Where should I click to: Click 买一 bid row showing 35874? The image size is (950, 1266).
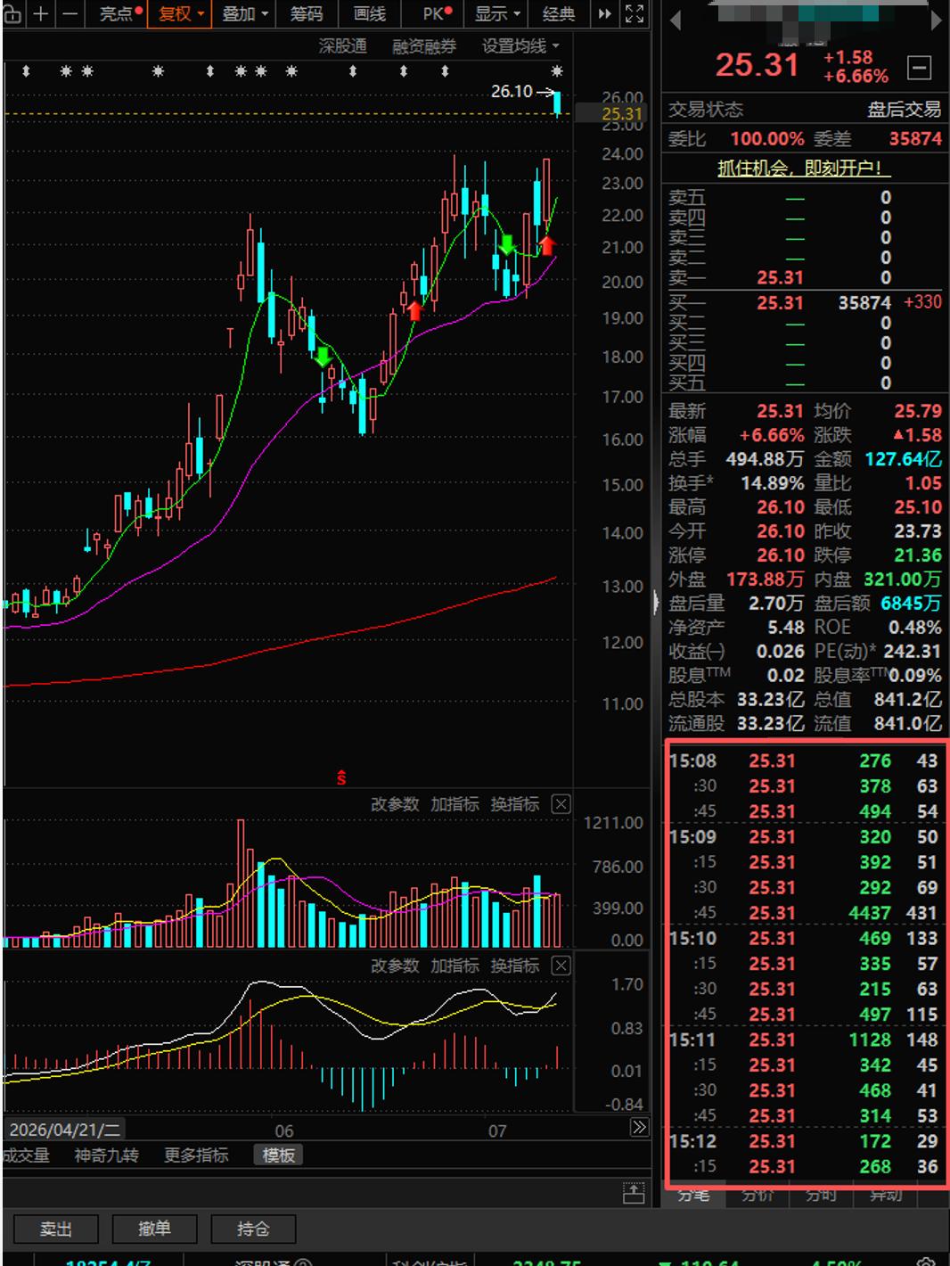pos(805,303)
